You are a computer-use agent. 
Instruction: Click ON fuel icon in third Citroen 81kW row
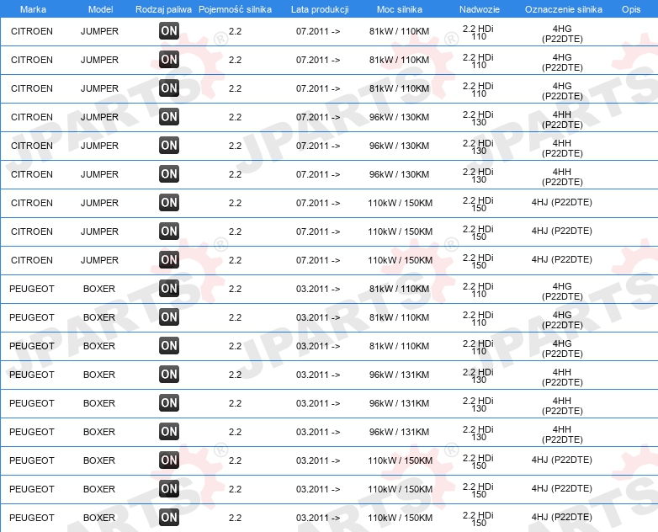169,88
